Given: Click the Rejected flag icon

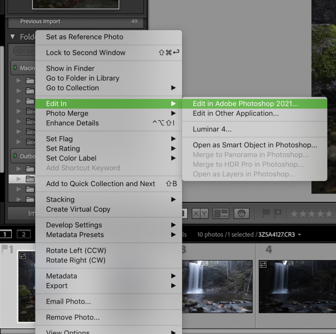Looking at the screenshot, I should [x=277, y=213].
